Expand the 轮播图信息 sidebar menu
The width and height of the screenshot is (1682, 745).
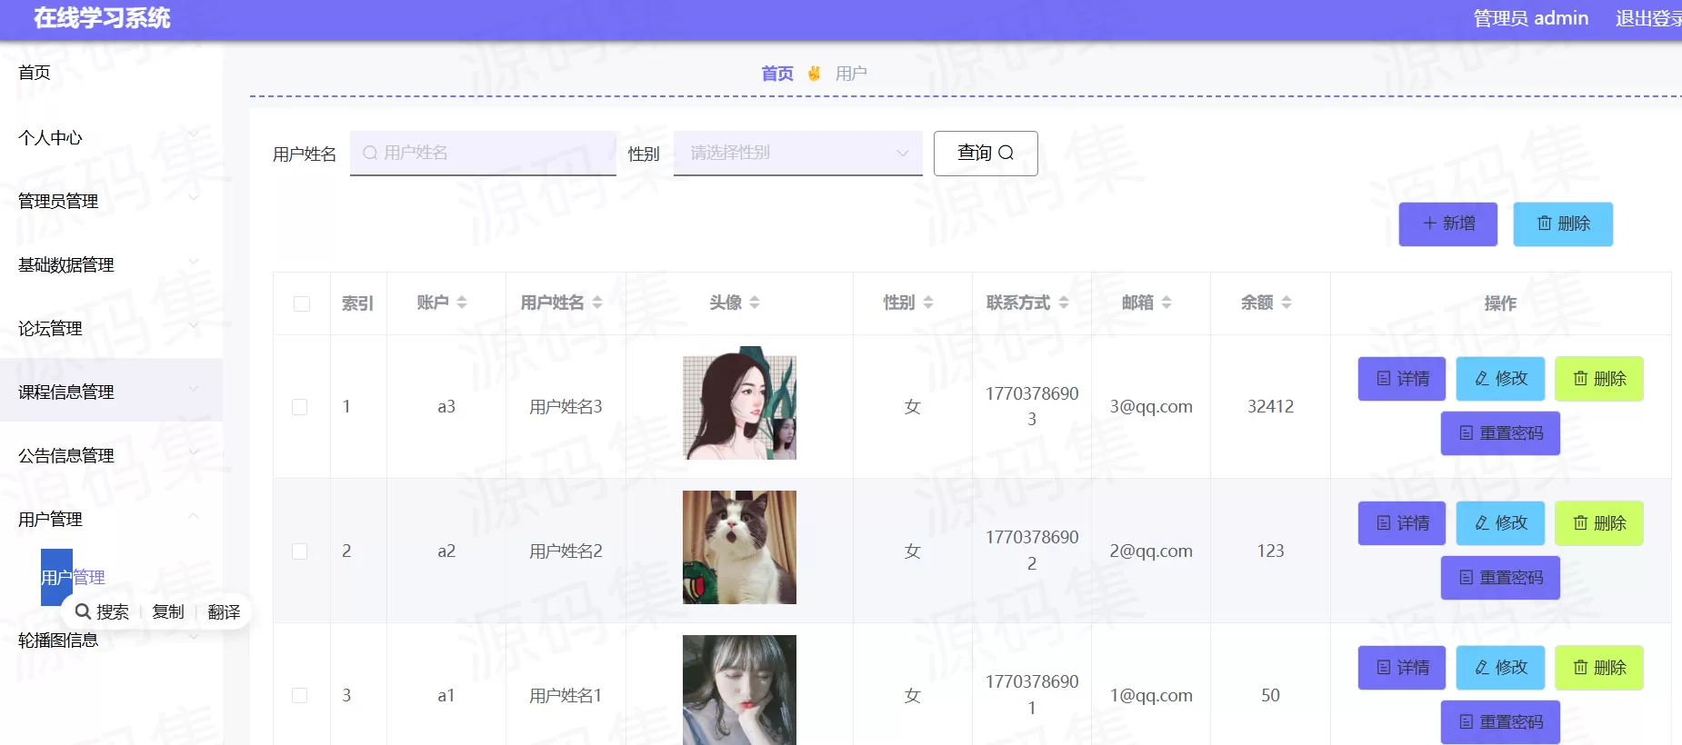(111, 640)
